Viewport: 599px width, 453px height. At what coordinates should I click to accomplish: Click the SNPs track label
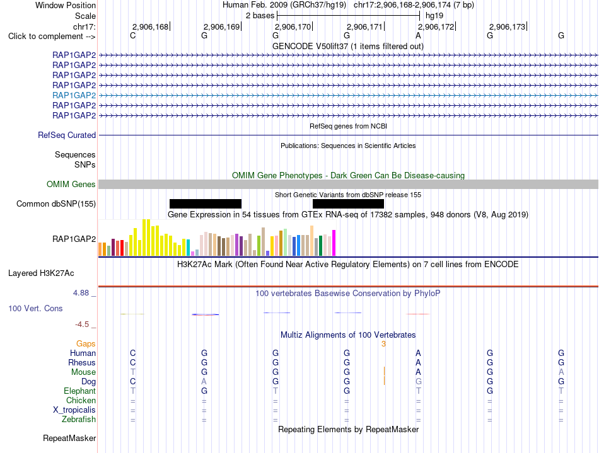85,164
